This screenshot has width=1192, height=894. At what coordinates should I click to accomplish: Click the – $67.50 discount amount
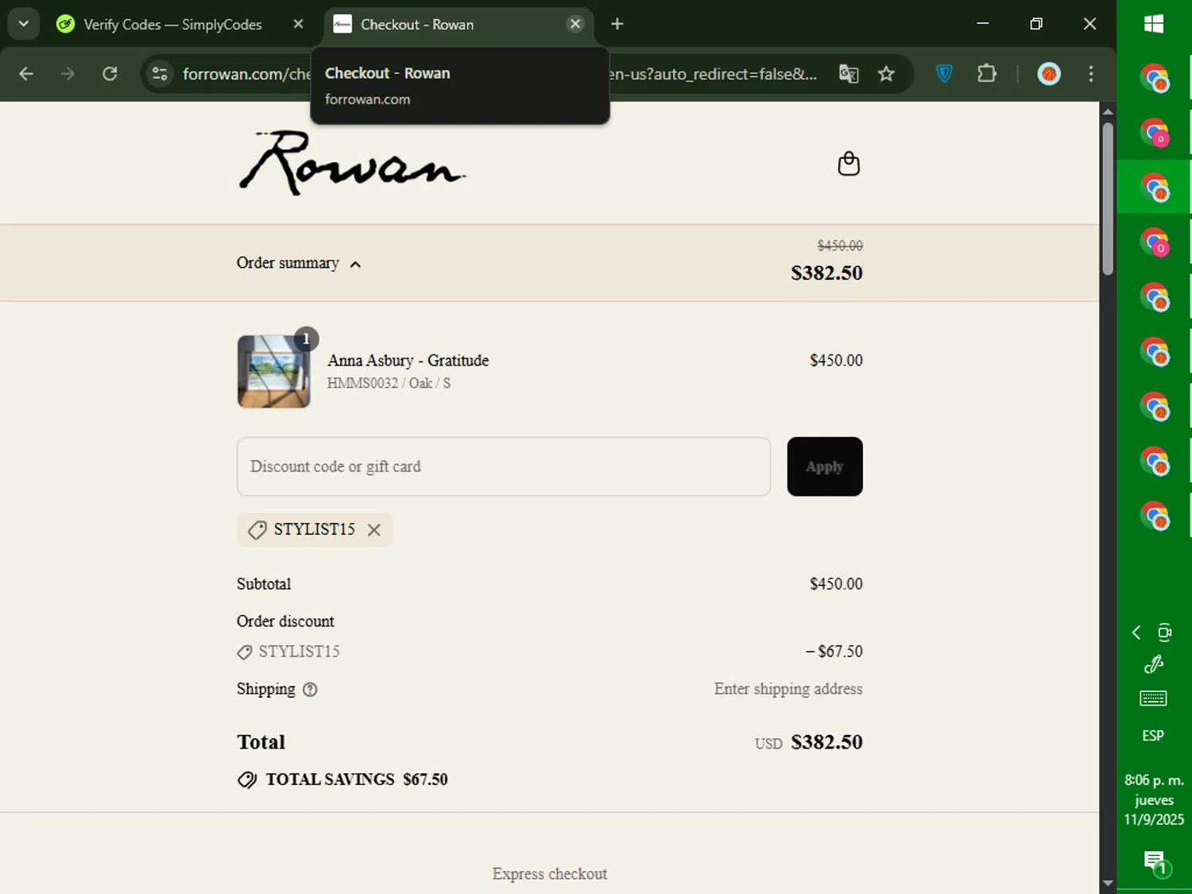pos(834,652)
